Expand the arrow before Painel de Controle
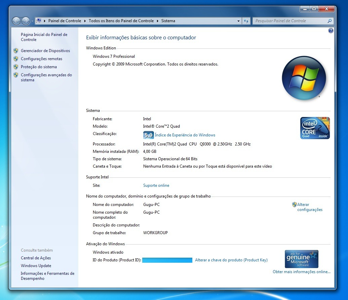Screen dimensions: 348x300 45,21
